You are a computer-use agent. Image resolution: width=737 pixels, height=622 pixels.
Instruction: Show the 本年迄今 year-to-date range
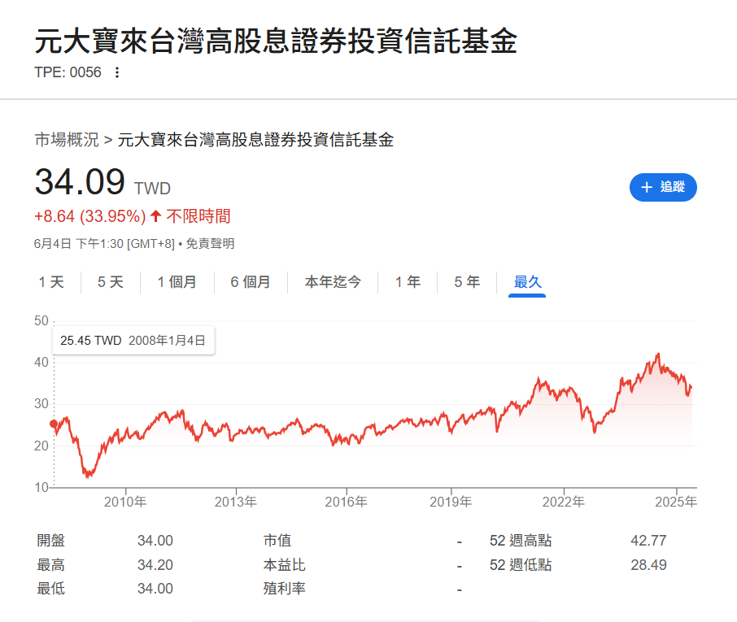click(x=333, y=282)
